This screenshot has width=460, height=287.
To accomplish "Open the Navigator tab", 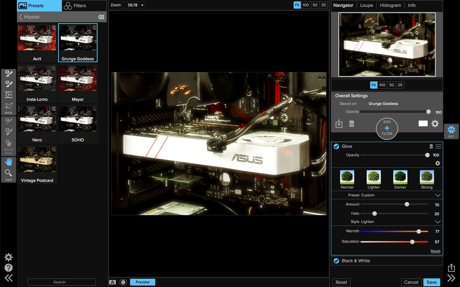I will point(343,5).
